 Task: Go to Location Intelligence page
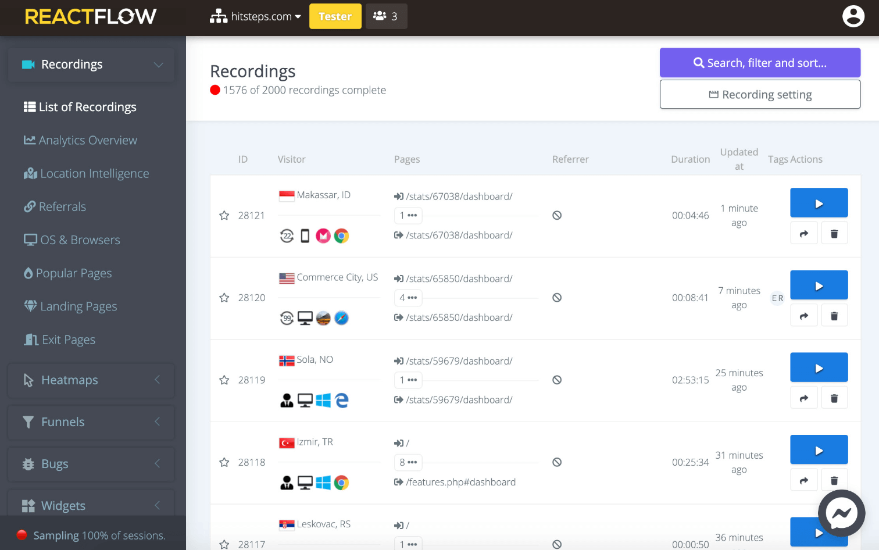pos(86,173)
